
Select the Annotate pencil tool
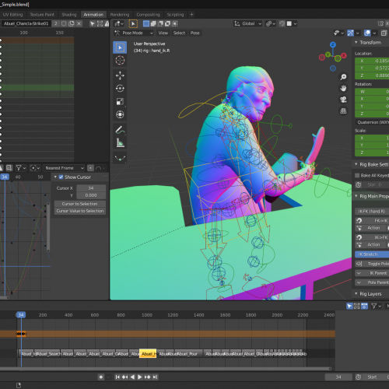[x=120, y=130]
